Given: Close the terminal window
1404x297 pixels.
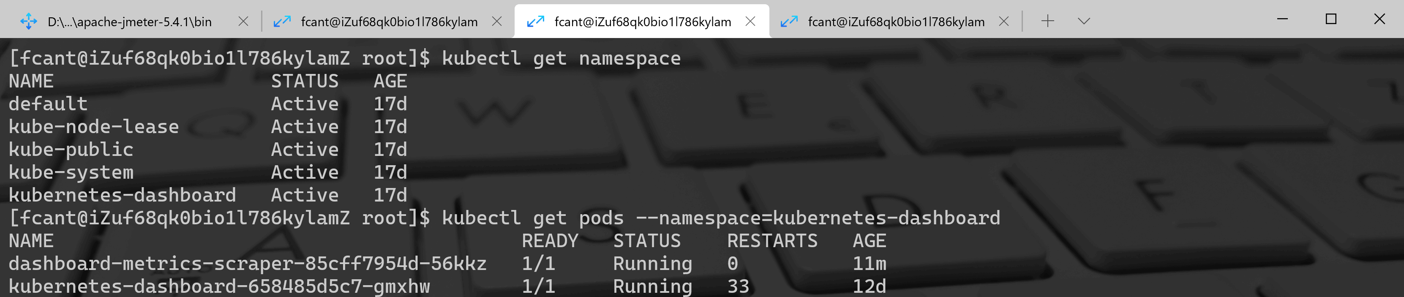Looking at the screenshot, I should click(1379, 19).
